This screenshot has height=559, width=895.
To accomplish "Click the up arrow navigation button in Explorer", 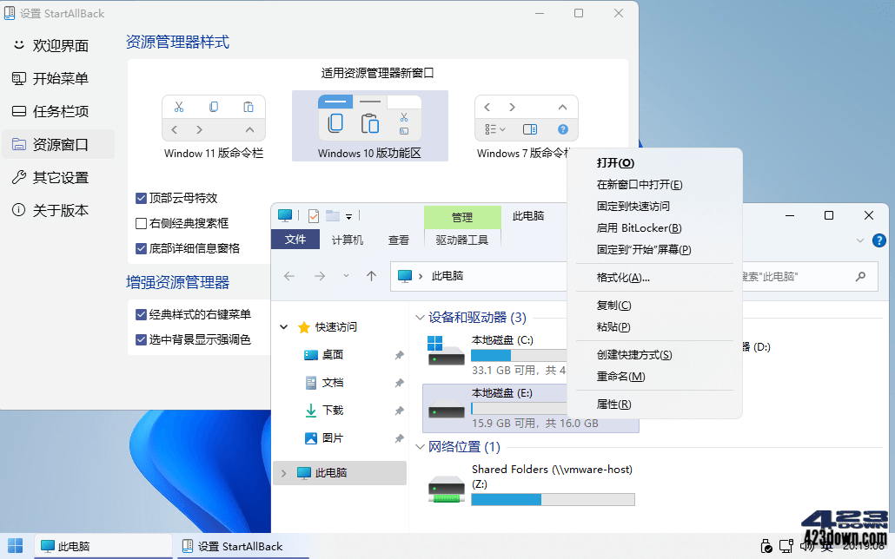I will pos(372,276).
